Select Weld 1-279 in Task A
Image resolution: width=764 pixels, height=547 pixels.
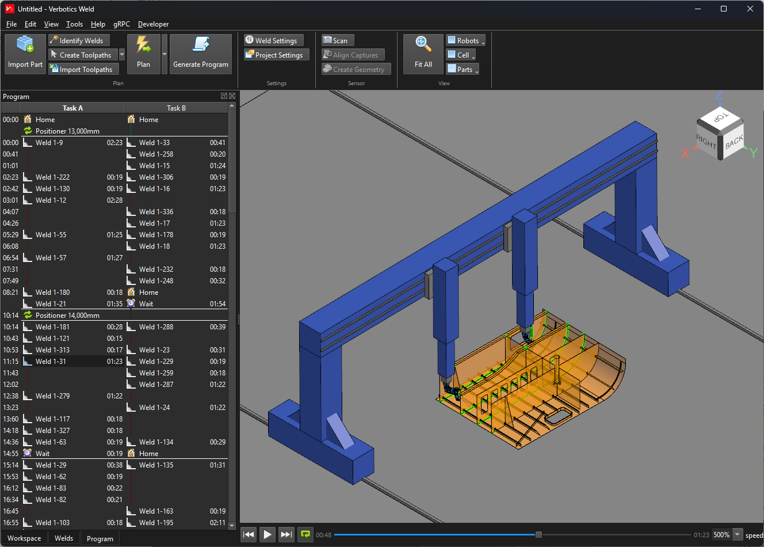click(74, 396)
